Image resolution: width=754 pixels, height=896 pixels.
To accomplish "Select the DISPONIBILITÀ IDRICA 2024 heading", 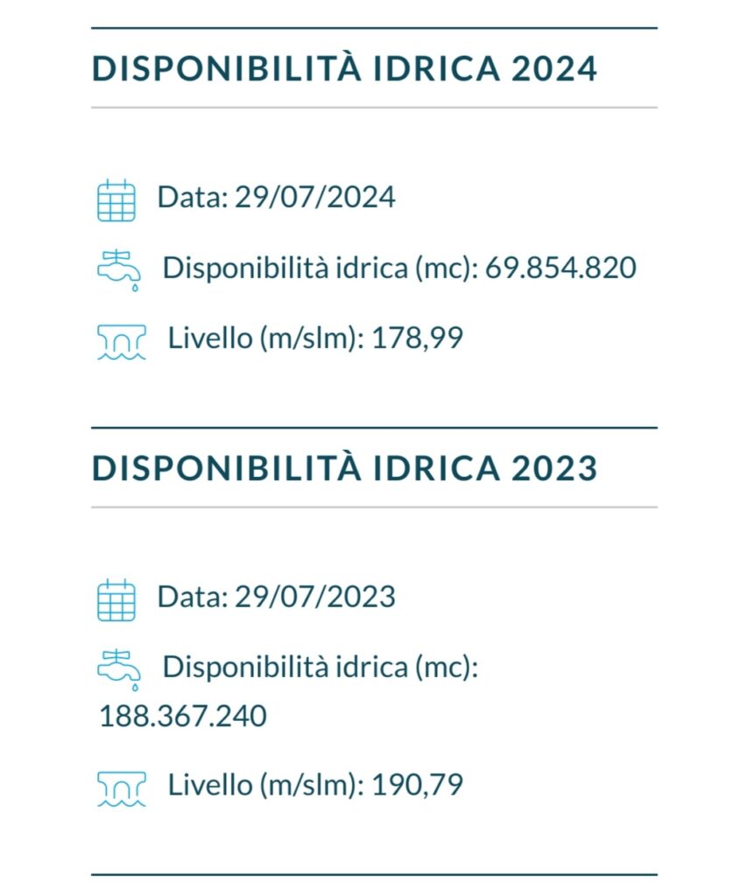I will (x=344, y=68).
